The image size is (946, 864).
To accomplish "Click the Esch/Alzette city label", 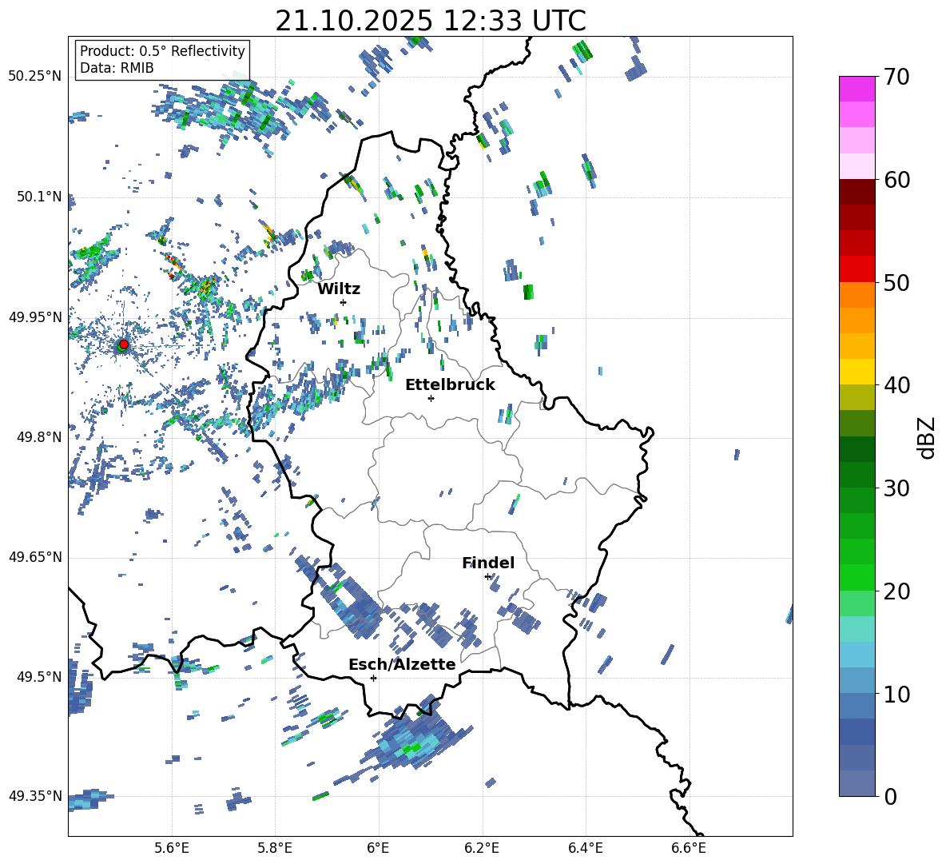I will 402,664.
